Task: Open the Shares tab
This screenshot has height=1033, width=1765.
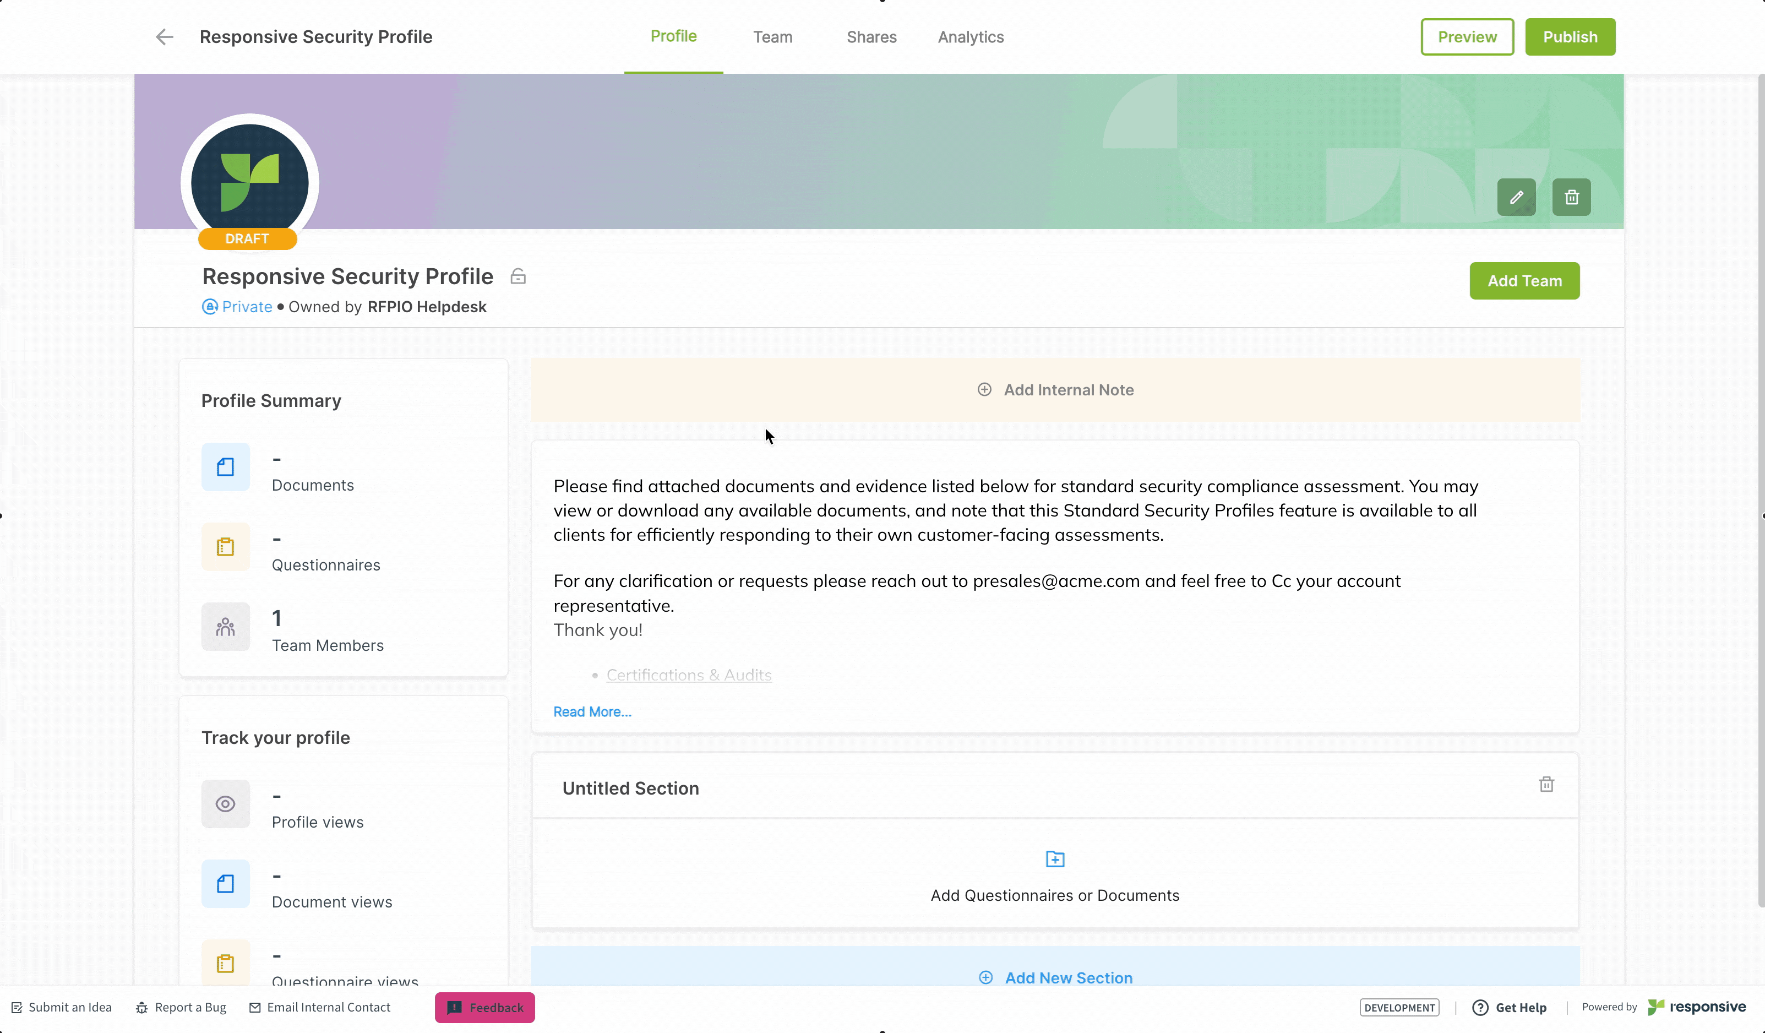Action: pos(871,37)
